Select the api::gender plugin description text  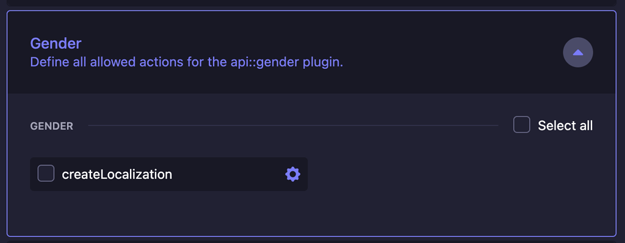tap(187, 63)
